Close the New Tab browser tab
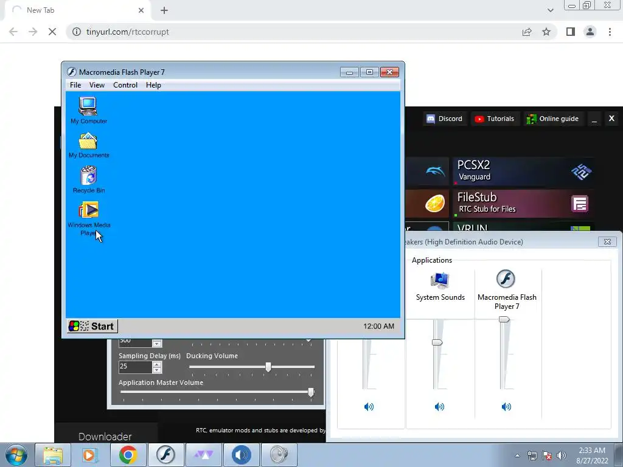The width and height of the screenshot is (623, 467). [141, 10]
